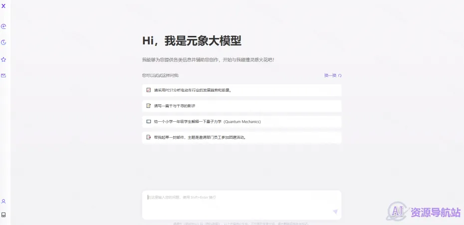Select the 请写一篇千与千寻的影评 suggestion
The height and width of the screenshot is (225, 464).
[242, 106]
